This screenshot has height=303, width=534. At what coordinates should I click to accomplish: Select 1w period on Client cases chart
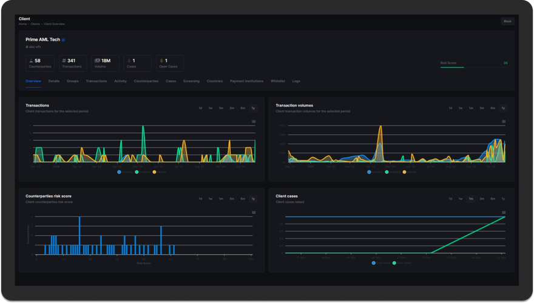(461, 199)
